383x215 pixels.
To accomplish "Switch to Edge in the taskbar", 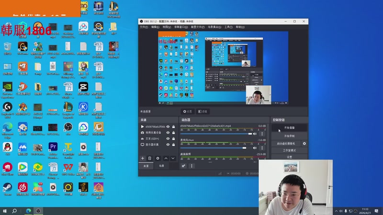I will [29, 211].
